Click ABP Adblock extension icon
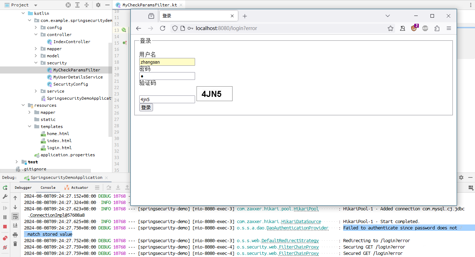This screenshot has width=475, height=257. [x=425, y=28]
